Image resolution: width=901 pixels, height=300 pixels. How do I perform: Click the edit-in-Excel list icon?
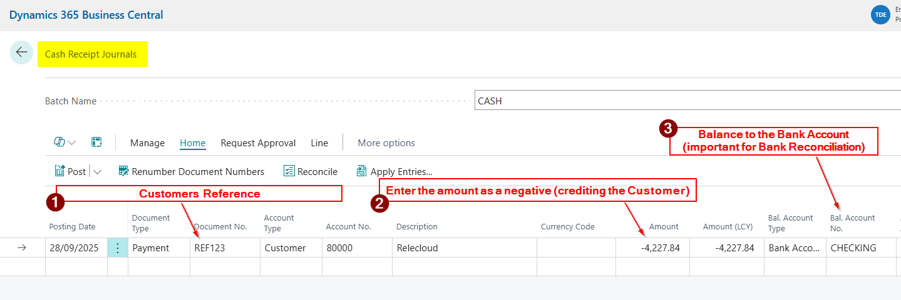[96, 142]
